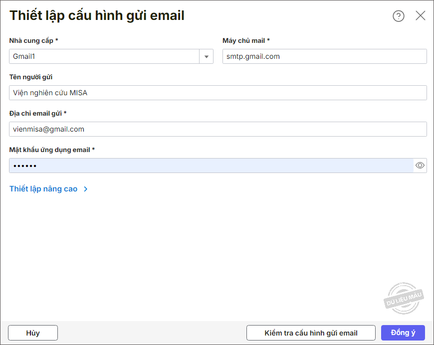434x345 pixels.
Task: Click the Dữ liệu mẫu stamp icon
Action: pos(404,298)
